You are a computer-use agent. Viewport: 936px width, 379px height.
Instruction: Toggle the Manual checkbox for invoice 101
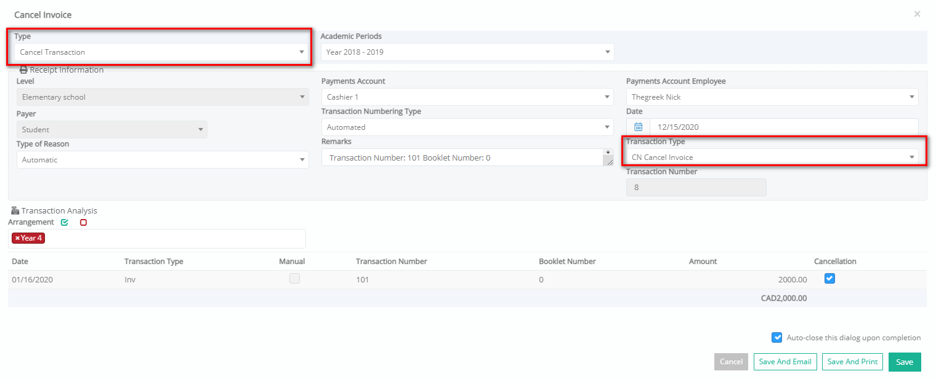[x=295, y=279]
